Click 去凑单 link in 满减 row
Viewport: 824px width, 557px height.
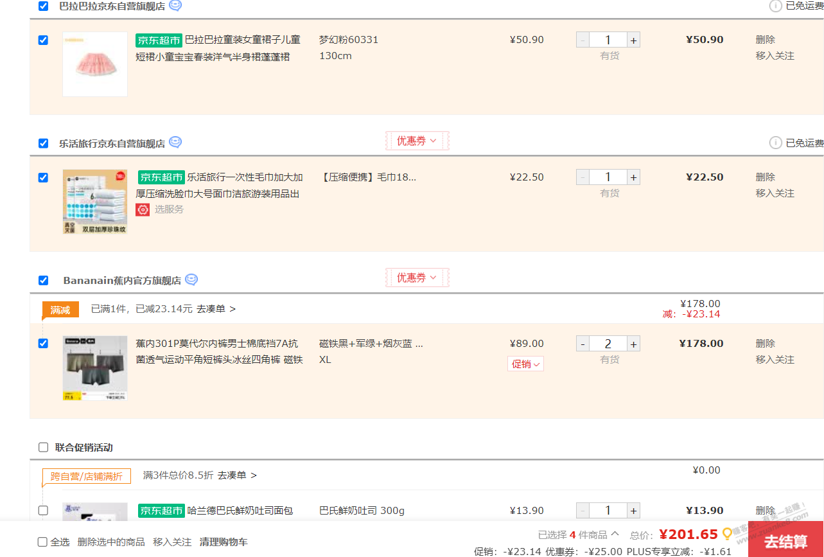[216, 309]
